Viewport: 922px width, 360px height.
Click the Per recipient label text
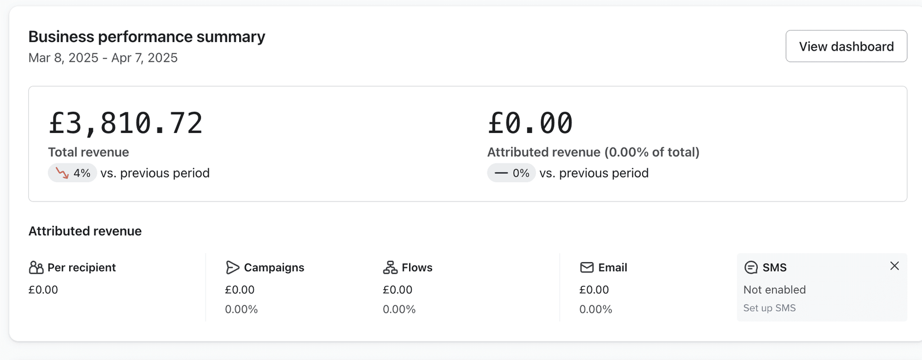[81, 268]
